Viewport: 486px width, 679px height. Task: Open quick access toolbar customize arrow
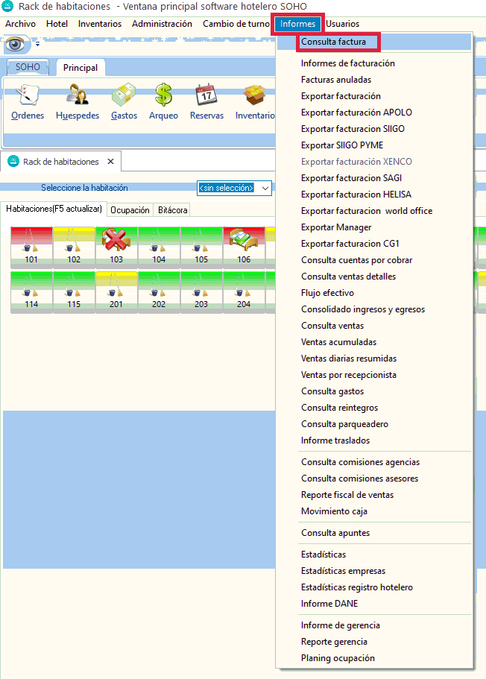pyautogui.click(x=37, y=45)
